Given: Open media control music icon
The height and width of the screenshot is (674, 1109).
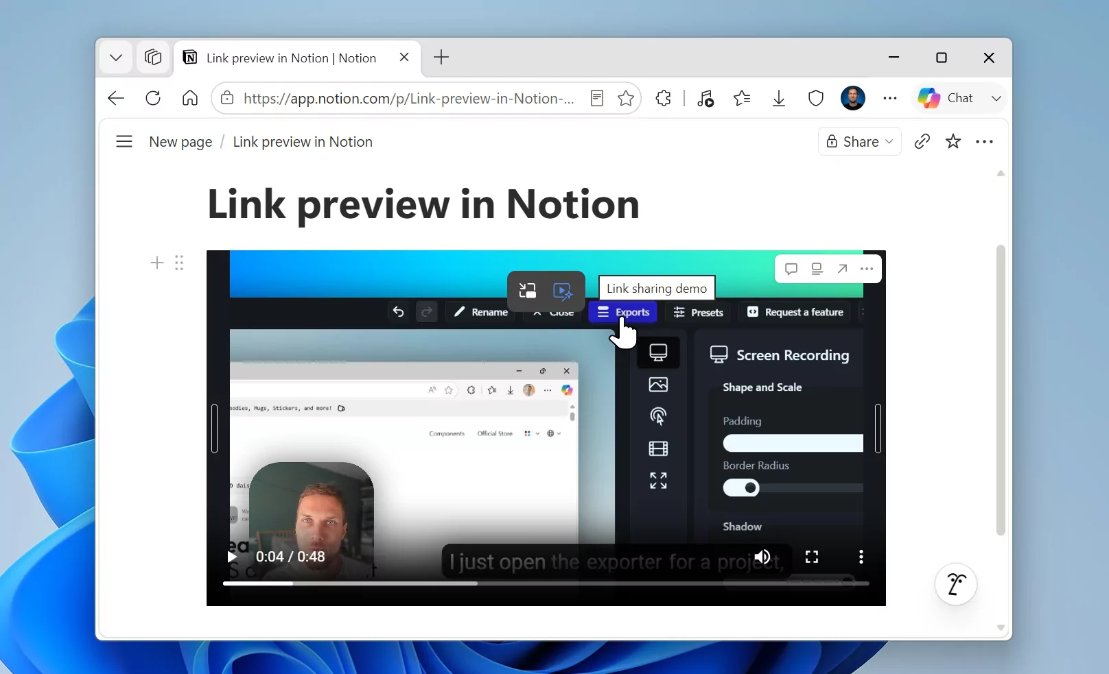Looking at the screenshot, I should point(705,99).
